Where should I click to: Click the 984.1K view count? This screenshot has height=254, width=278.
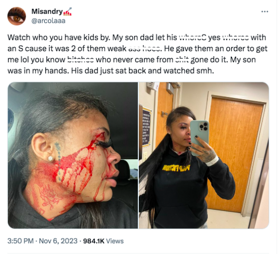[93, 241]
